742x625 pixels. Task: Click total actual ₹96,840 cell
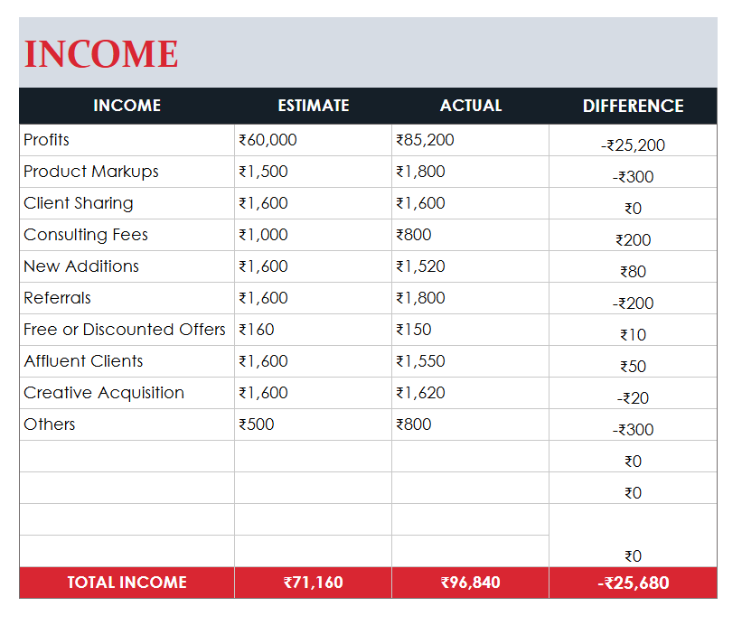click(x=470, y=583)
